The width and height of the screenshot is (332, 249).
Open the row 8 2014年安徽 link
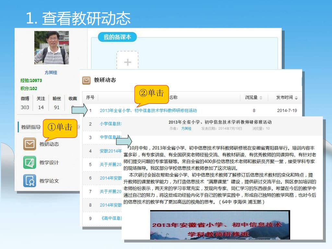point(111,205)
